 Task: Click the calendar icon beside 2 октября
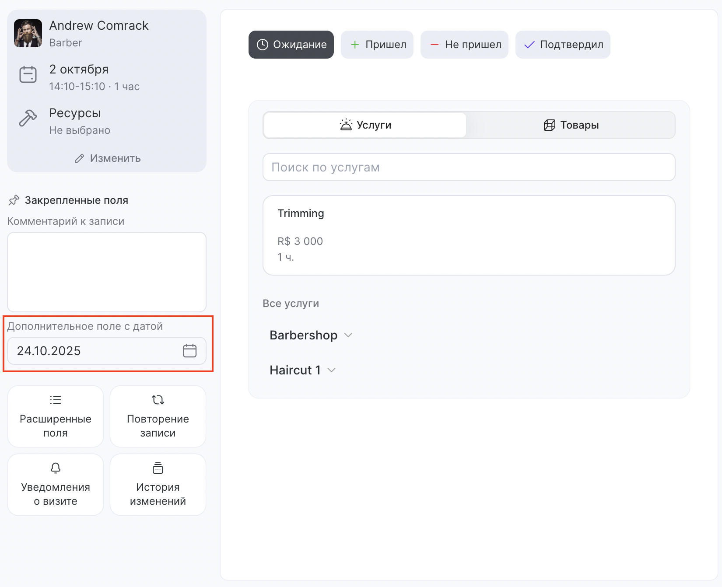tap(28, 74)
